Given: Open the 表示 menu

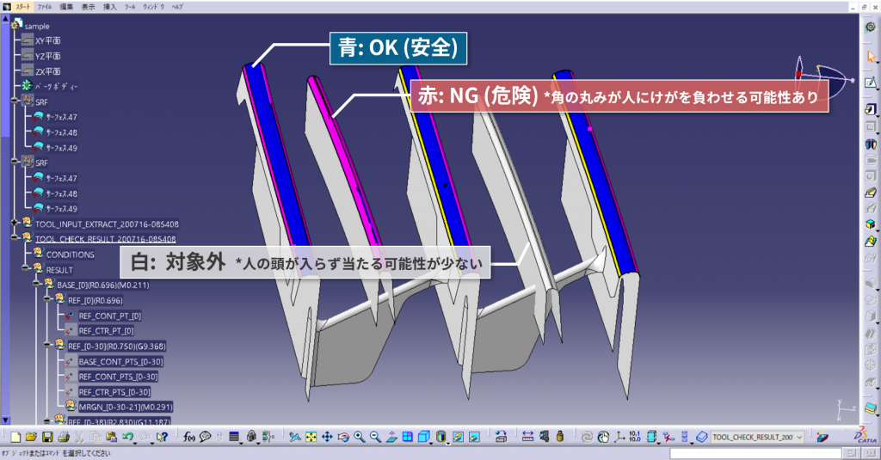Looking at the screenshot, I should pyautogui.click(x=89, y=7).
